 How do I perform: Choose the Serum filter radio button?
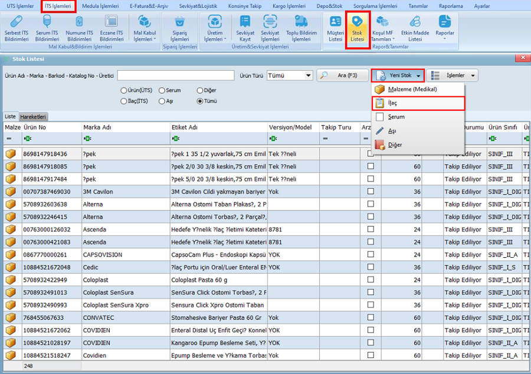point(162,90)
